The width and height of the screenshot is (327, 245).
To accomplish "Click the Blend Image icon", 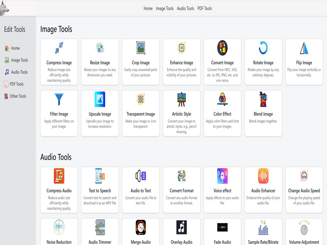I will point(263,99).
